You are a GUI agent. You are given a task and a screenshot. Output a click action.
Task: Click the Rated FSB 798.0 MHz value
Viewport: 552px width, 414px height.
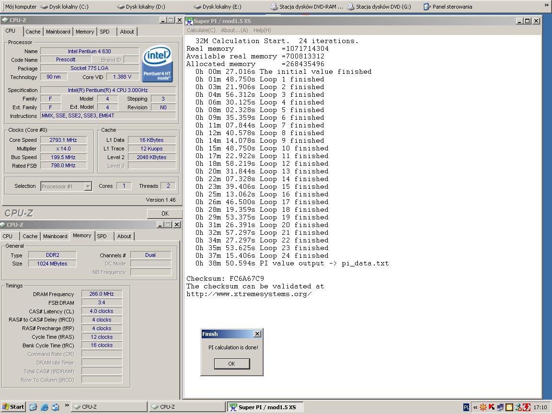[x=63, y=165]
